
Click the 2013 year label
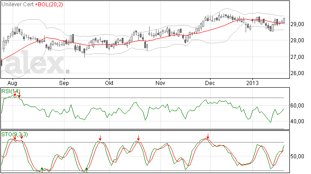(252, 83)
